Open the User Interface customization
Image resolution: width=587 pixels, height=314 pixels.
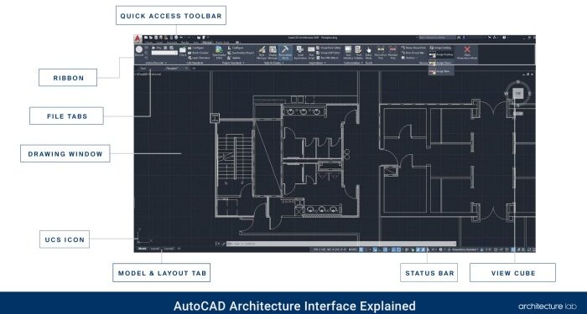pyautogui.click(x=348, y=53)
